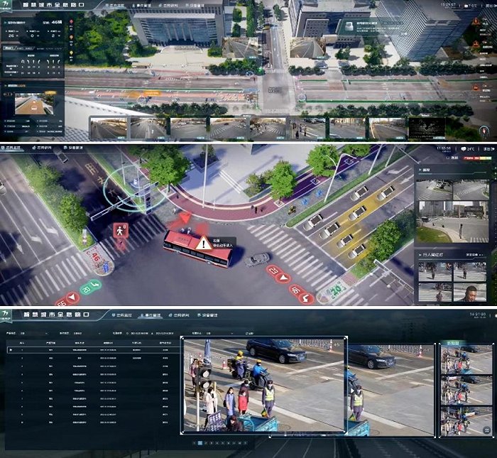Expand snapshots with the fullscreen corner icon
Viewport: 497px width, 458px height.
(486, 430)
